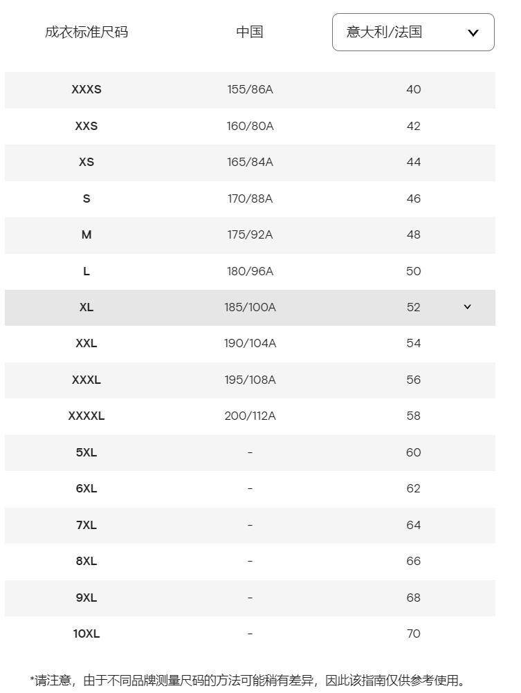Choose the S size row
Image resolution: width=521 pixels, height=693 pixels.
pos(86,198)
